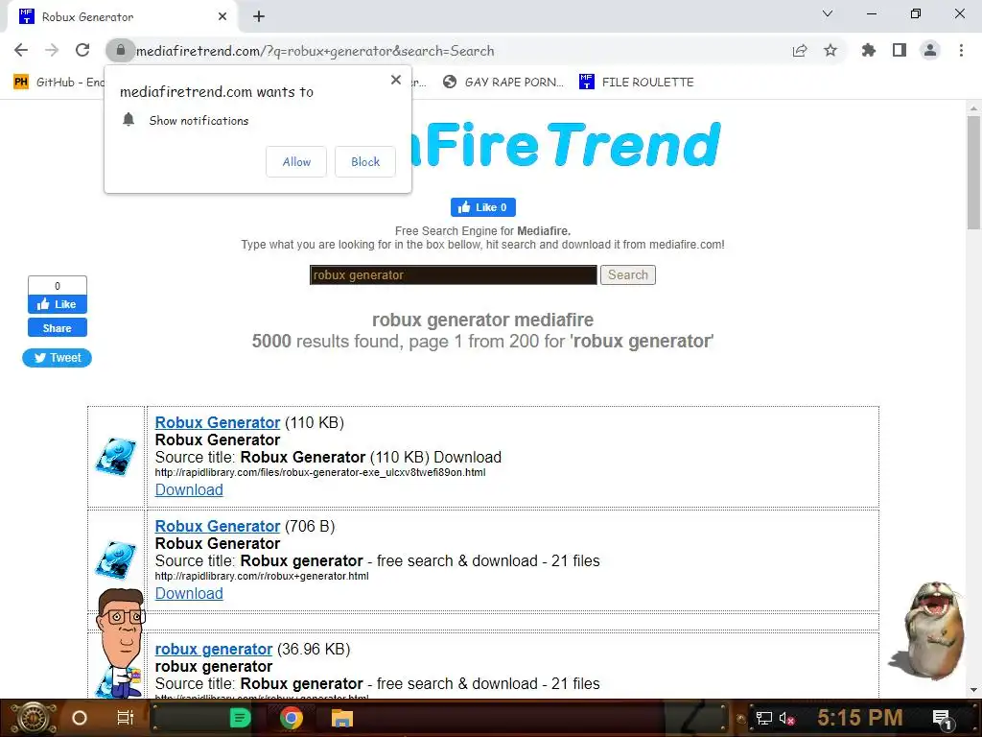Open GitHub bookmark in bookmarks bar
Image resolution: width=982 pixels, height=737 pixels.
point(59,83)
